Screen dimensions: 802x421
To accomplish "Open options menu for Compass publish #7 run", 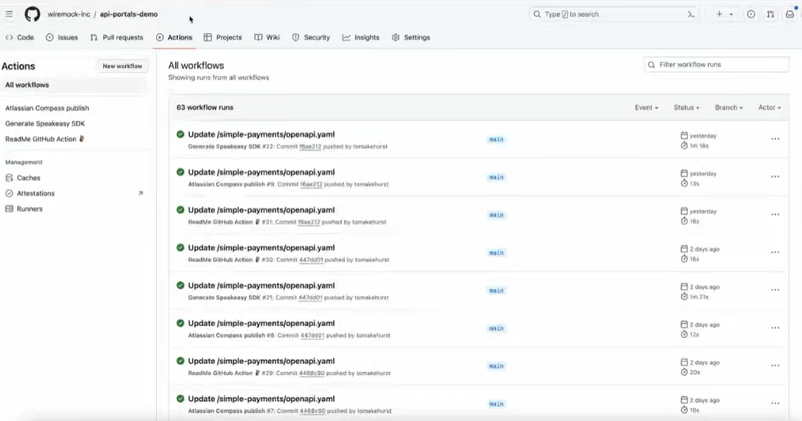I will click(x=775, y=404).
